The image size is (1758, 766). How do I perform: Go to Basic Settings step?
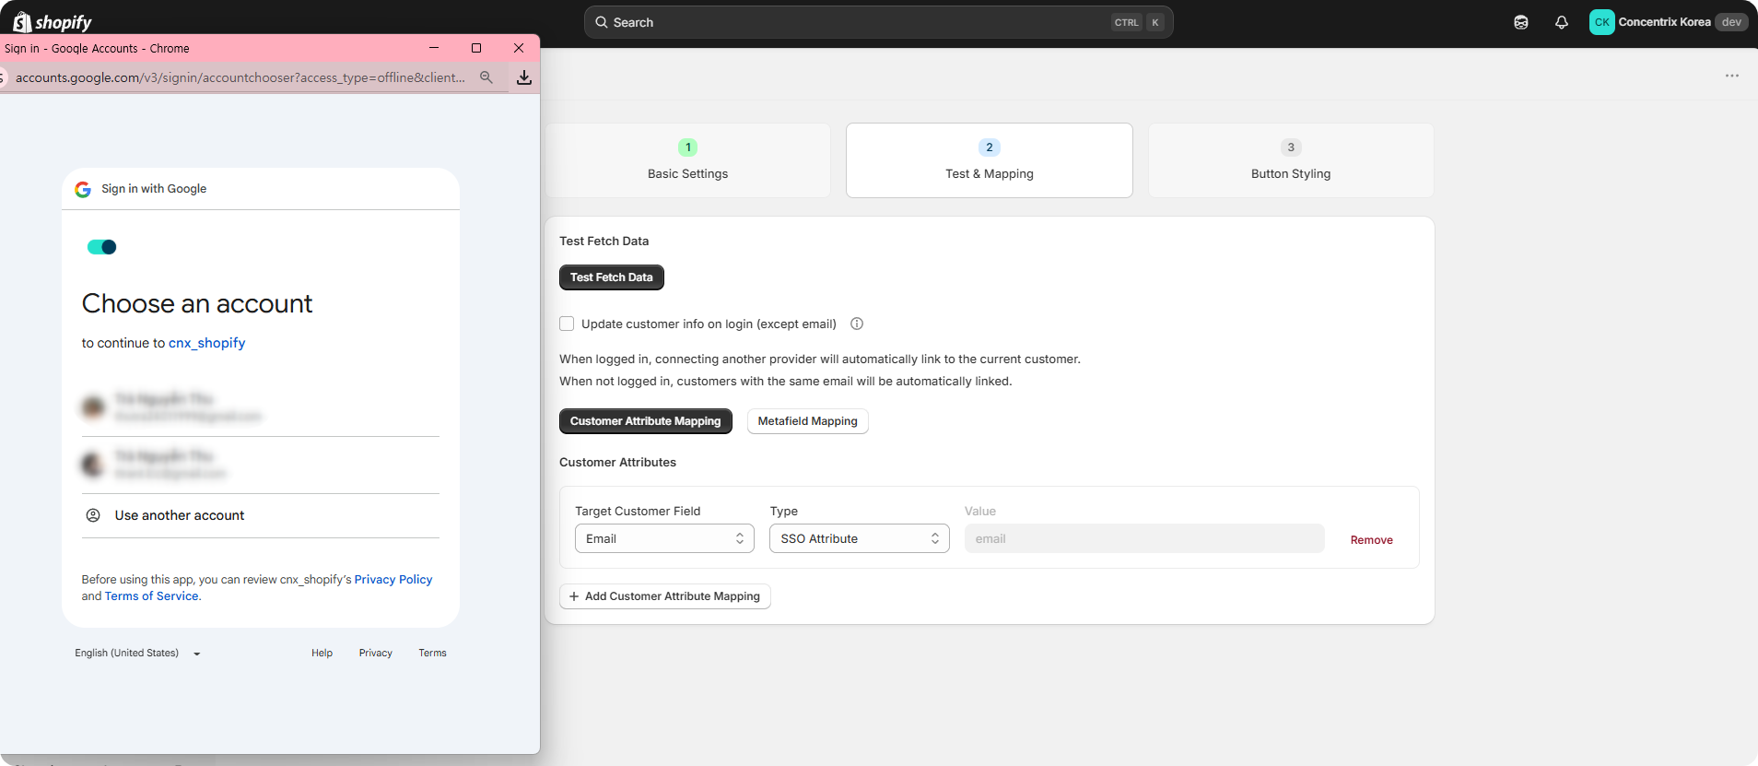pos(687,160)
